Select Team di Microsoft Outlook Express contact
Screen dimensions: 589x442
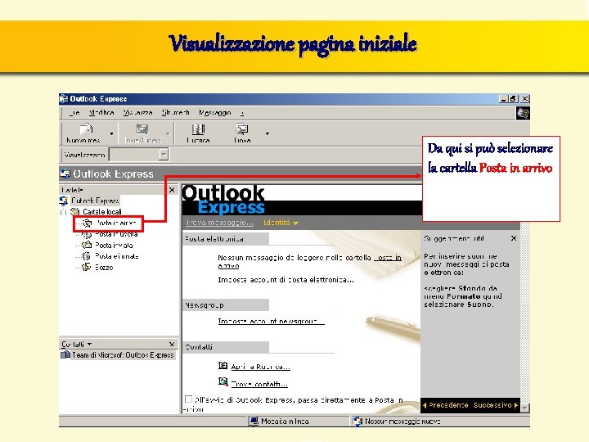pos(123,354)
